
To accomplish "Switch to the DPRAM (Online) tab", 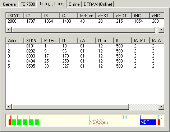I will pyautogui.click(x=98, y=4).
